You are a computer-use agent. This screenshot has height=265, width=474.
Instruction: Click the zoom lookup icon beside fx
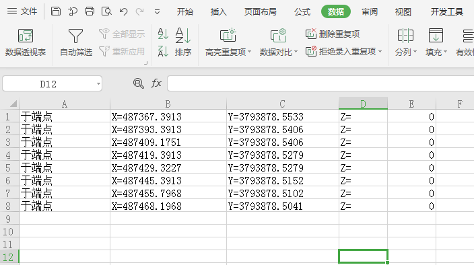click(x=139, y=83)
